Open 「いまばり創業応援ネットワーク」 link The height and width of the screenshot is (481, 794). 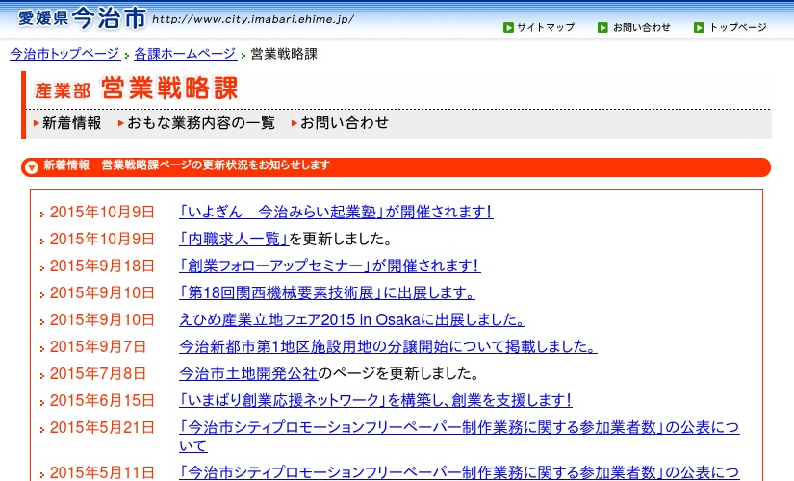click(x=375, y=400)
